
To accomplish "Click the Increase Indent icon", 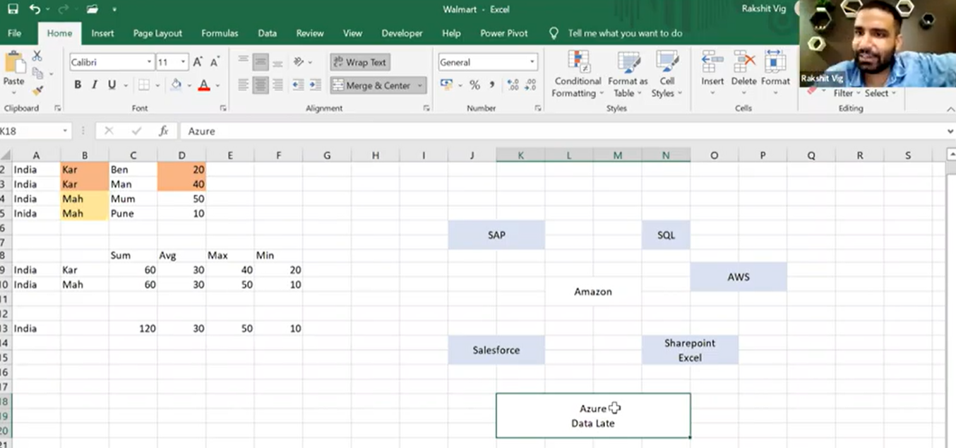I will pos(313,85).
